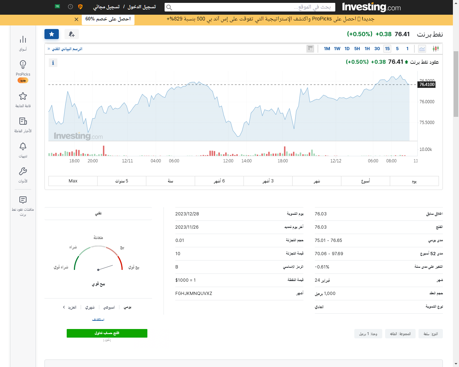Switch chart to area chart view
Image resolution: width=459 pixels, height=367 pixels.
point(422,49)
